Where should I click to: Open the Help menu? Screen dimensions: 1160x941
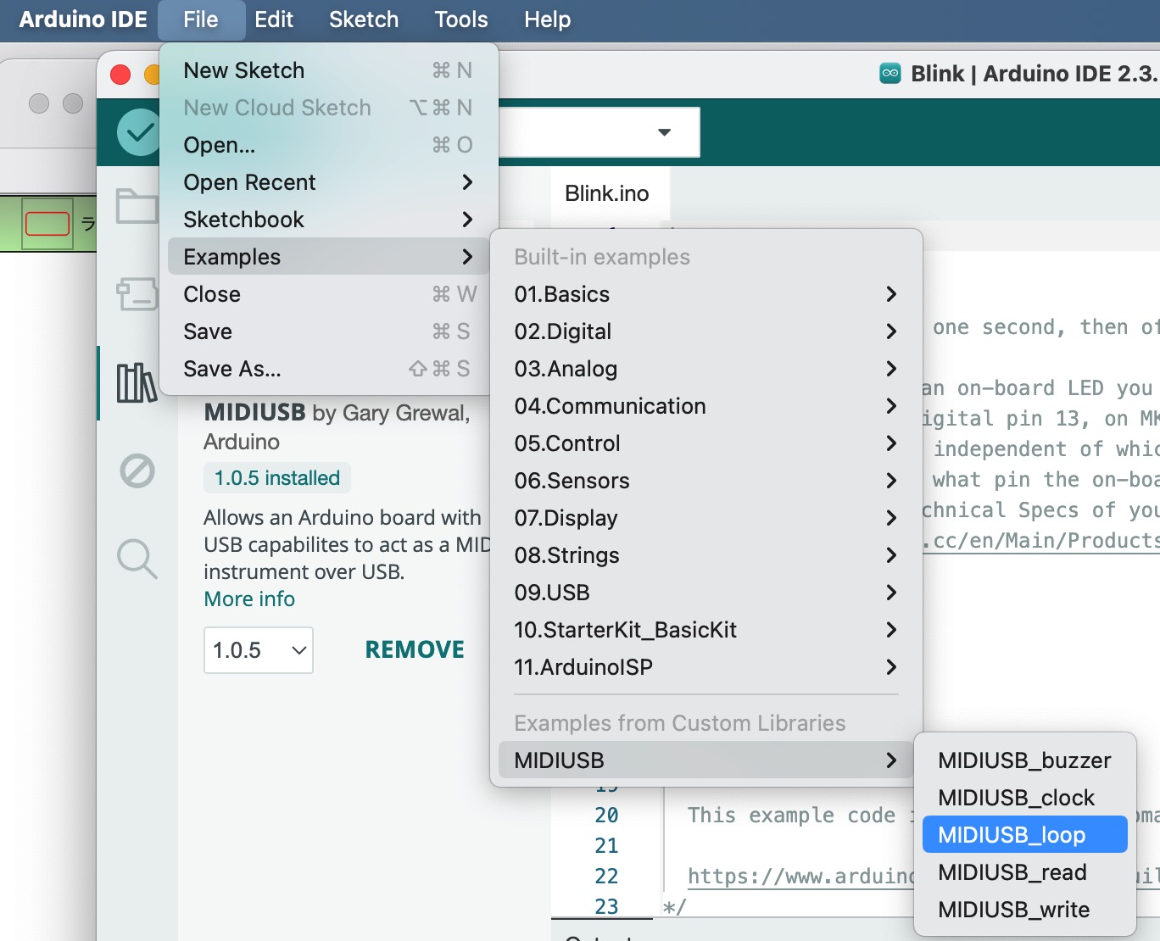548,19
